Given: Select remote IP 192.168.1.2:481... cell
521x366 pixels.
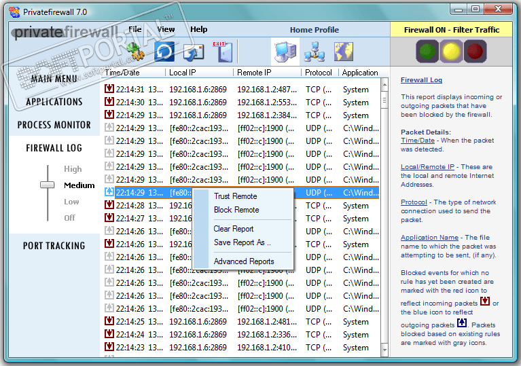Looking at the screenshot, I should click(x=267, y=322).
